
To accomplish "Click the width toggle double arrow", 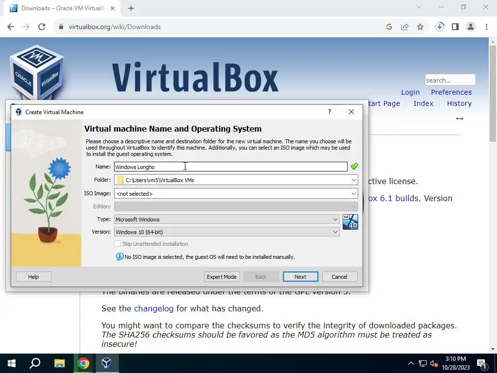I will pos(459,119).
